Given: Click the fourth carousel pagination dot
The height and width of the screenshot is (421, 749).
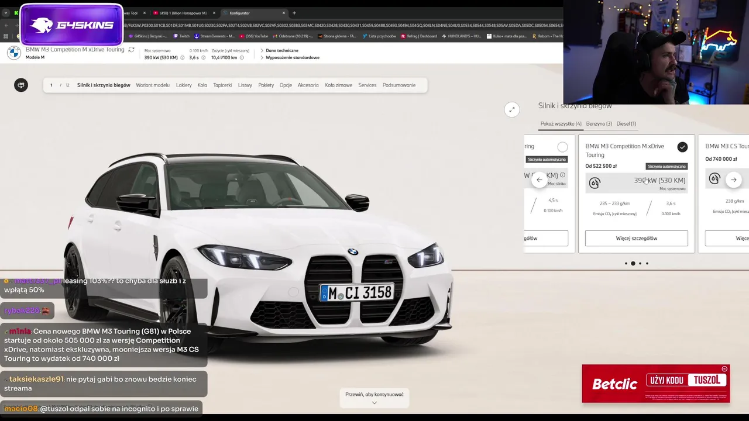Looking at the screenshot, I should [647, 264].
